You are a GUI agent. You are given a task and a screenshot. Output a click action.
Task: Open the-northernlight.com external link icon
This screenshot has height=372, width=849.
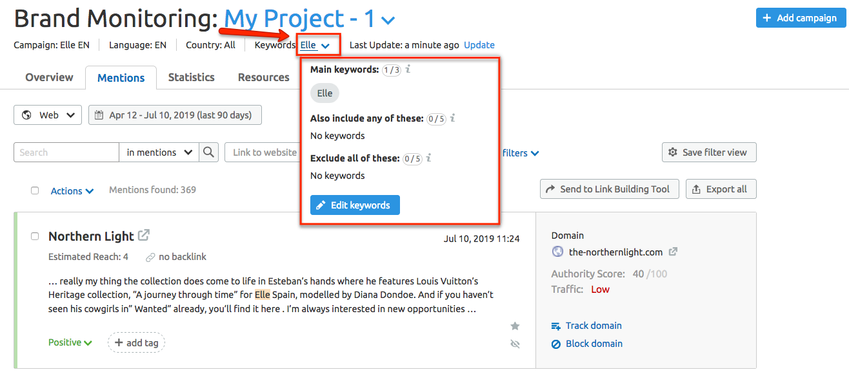tap(673, 252)
